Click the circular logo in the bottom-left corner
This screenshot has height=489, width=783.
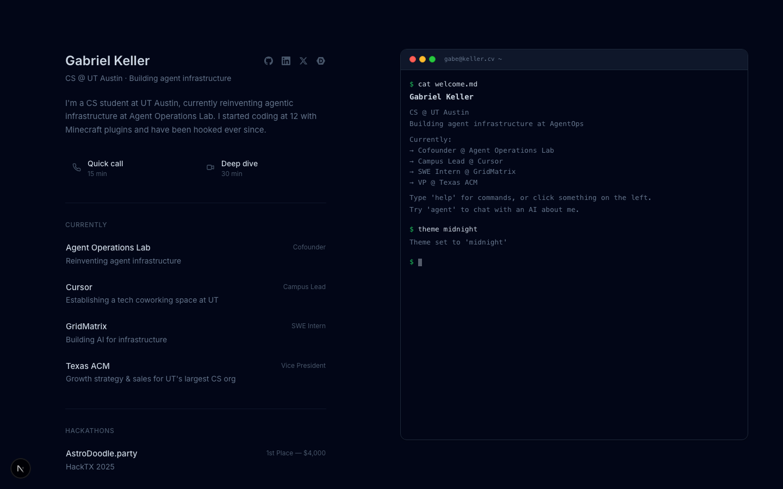point(20,468)
